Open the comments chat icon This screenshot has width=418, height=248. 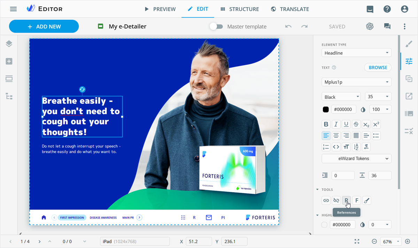pos(387,26)
